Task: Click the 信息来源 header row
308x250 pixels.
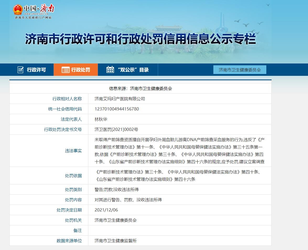Action: coord(141,89)
